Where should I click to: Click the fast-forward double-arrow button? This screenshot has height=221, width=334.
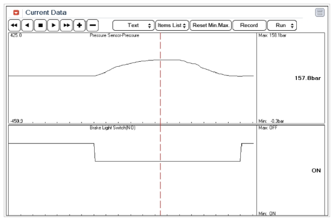pos(67,25)
